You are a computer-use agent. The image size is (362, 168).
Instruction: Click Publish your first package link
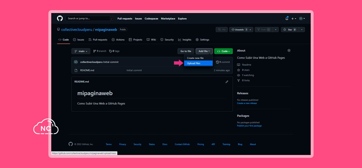[249, 126]
